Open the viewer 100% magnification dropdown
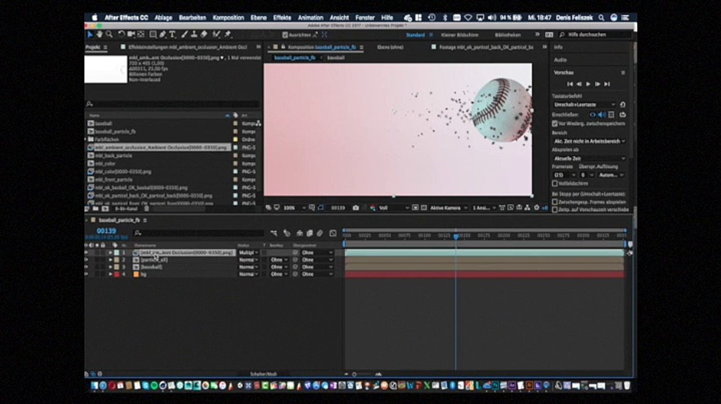 [x=294, y=208]
